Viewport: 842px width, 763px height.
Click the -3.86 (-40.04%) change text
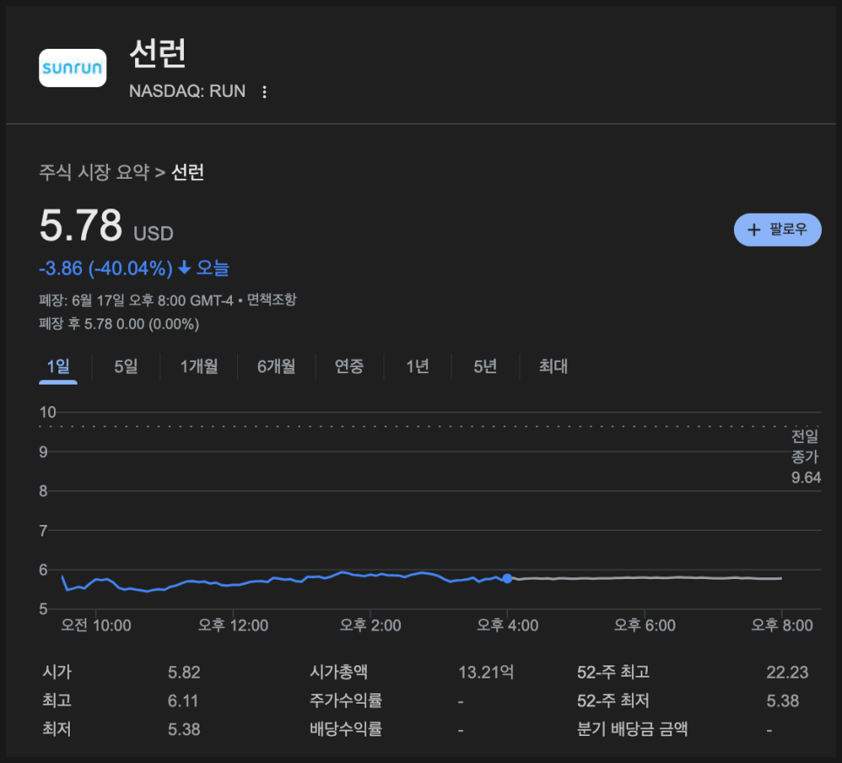(x=105, y=268)
